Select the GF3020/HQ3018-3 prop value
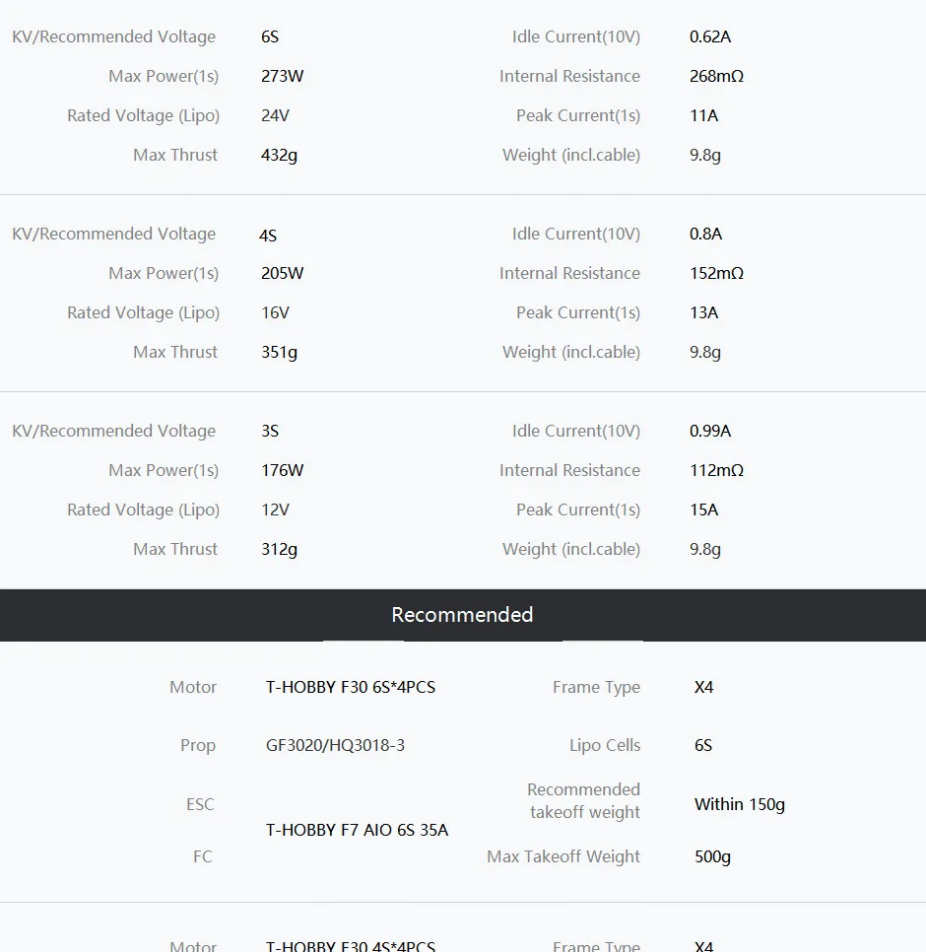The image size is (926, 952). [335, 745]
